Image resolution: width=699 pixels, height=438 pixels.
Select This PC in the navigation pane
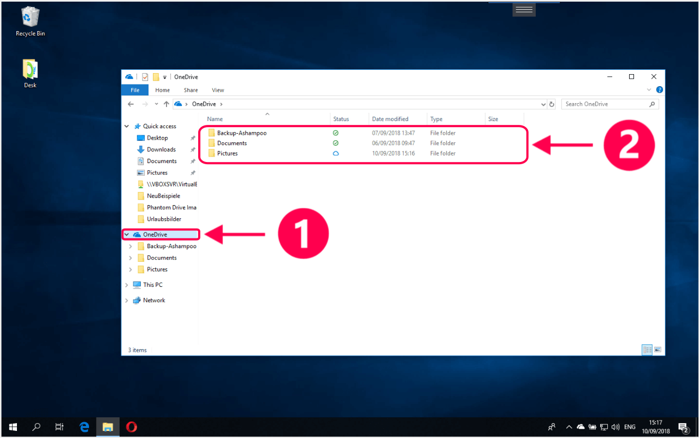point(152,285)
